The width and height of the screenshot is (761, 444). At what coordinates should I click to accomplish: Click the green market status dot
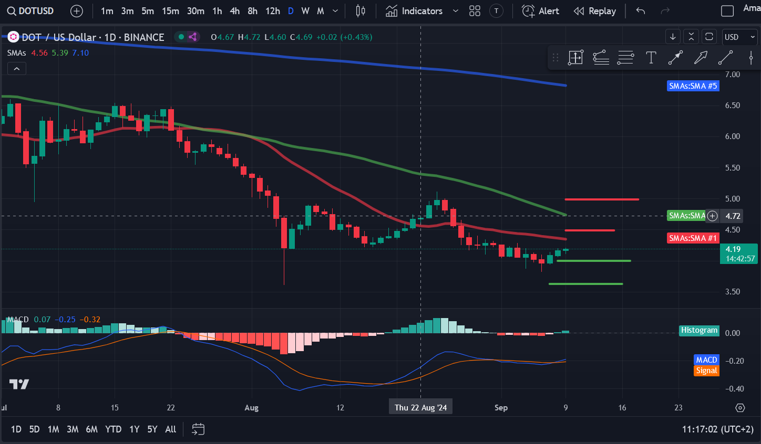tap(181, 37)
